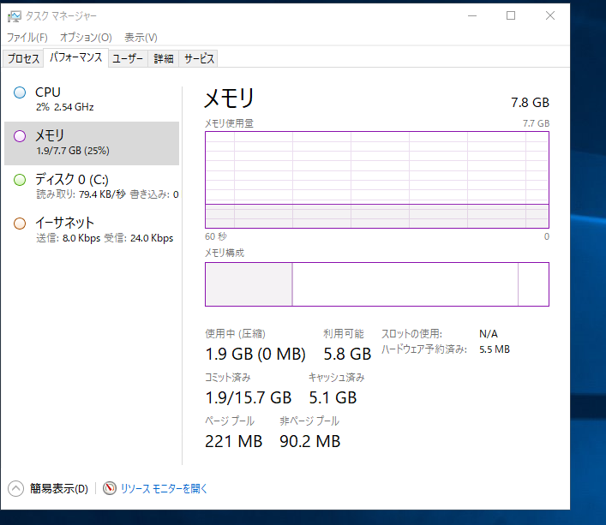Image resolution: width=606 pixels, height=525 pixels.
Task: Click the large メモリ heading
Action: tap(229, 98)
